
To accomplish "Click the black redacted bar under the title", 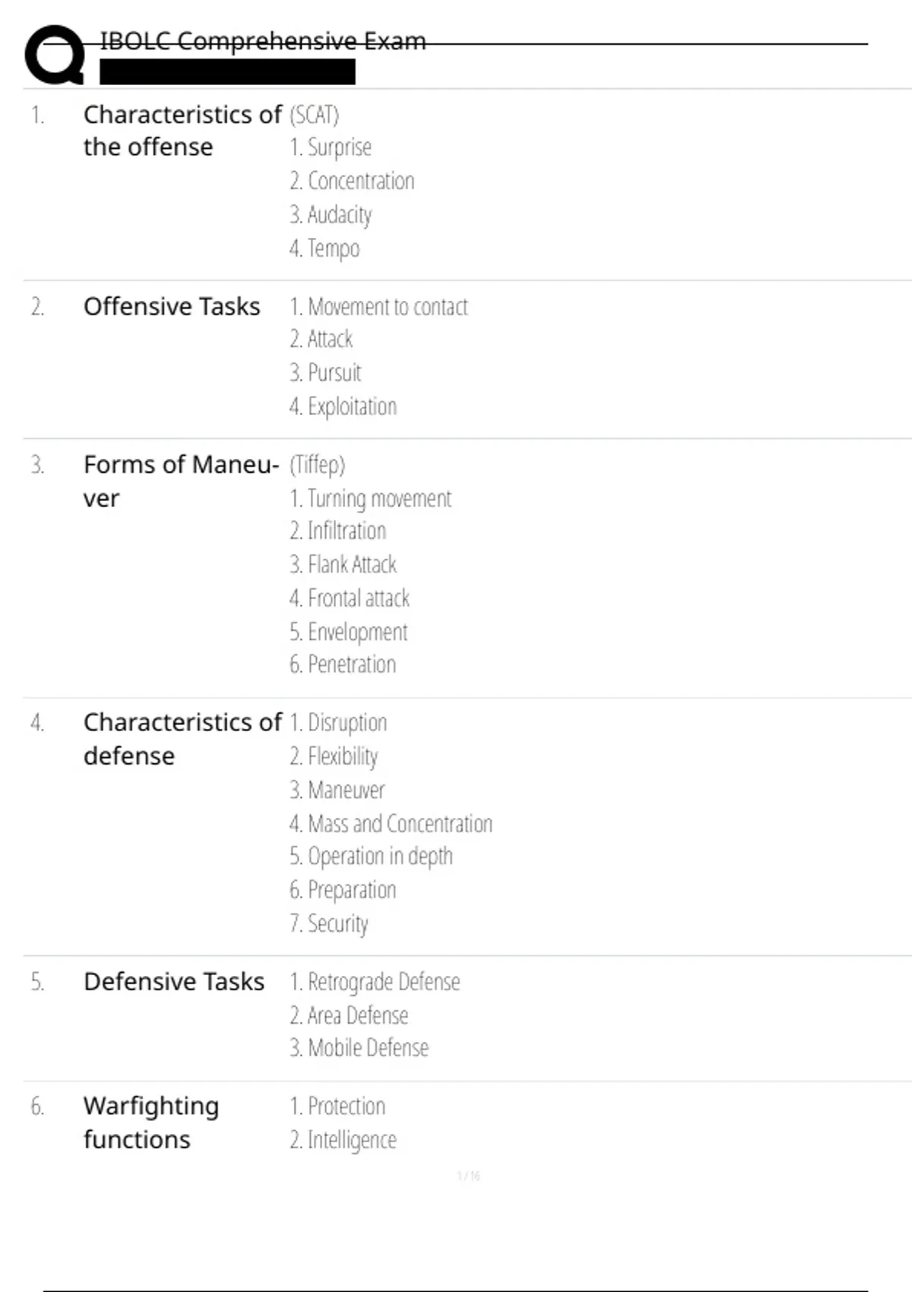I will [227, 71].
